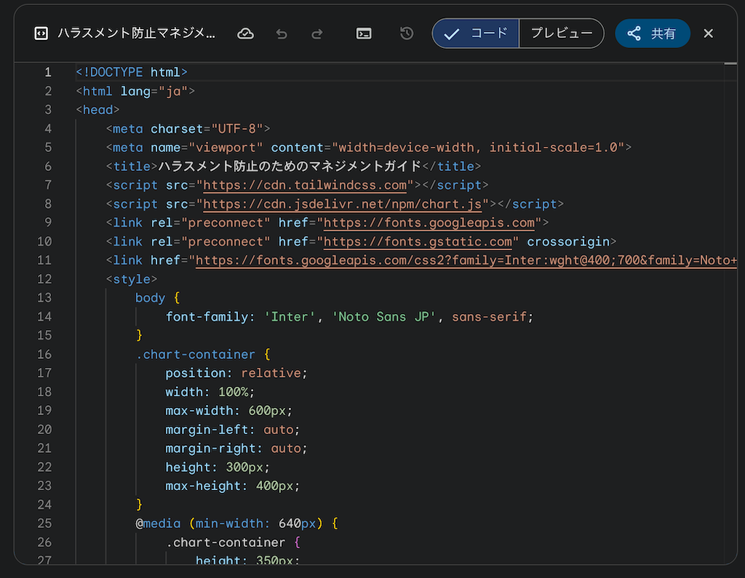Open the Google Fonts css2 stylesheet link
The width and height of the screenshot is (745, 578).
point(466,260)
